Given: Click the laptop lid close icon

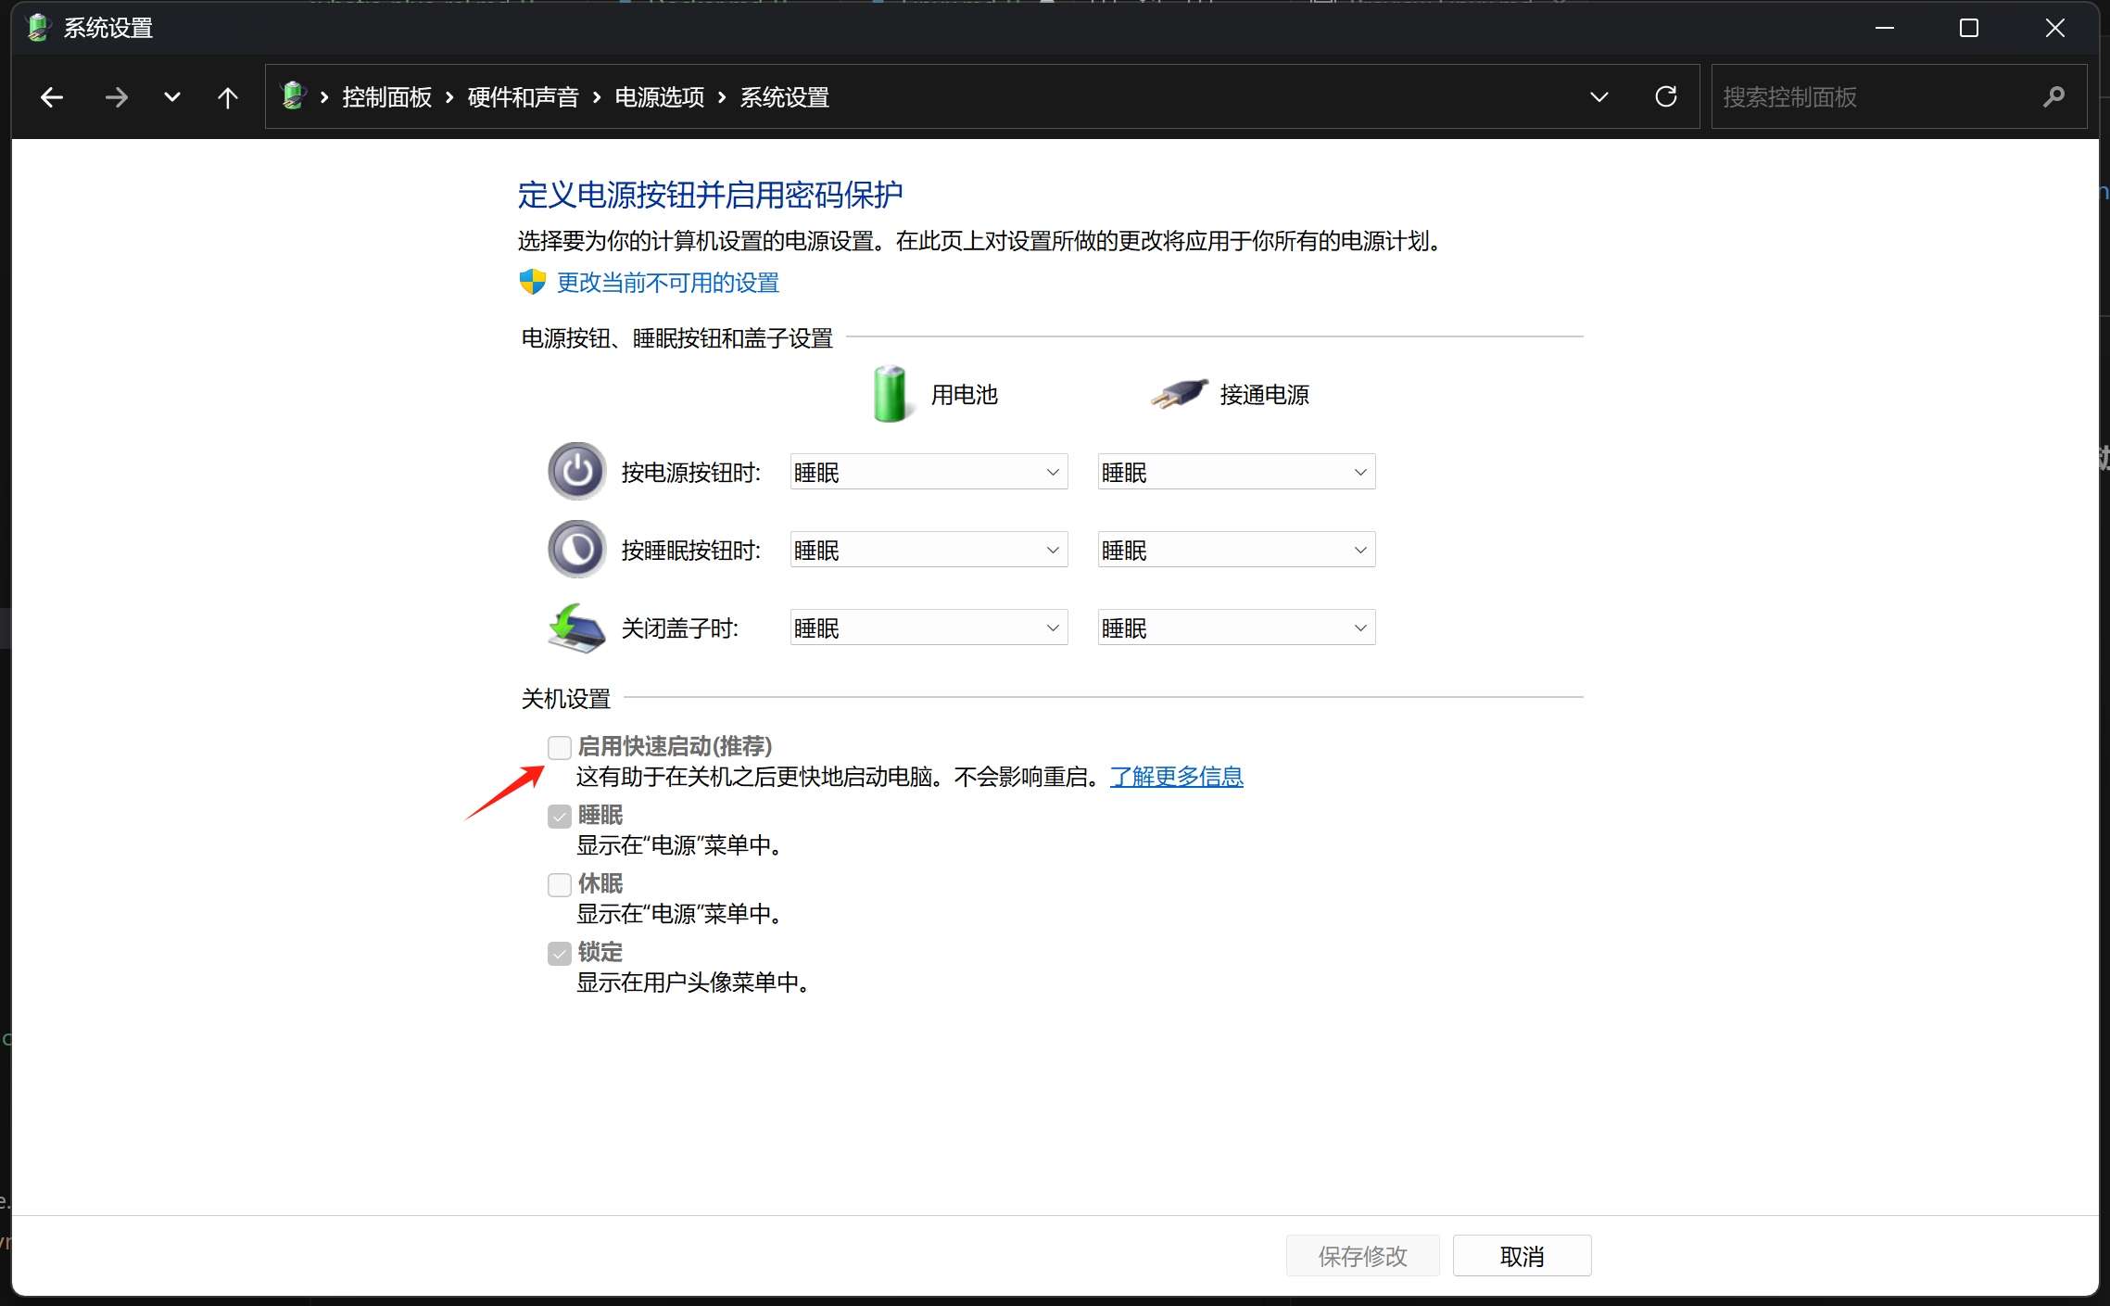Looking at the screenshot, I should click(x=576, y=628).
